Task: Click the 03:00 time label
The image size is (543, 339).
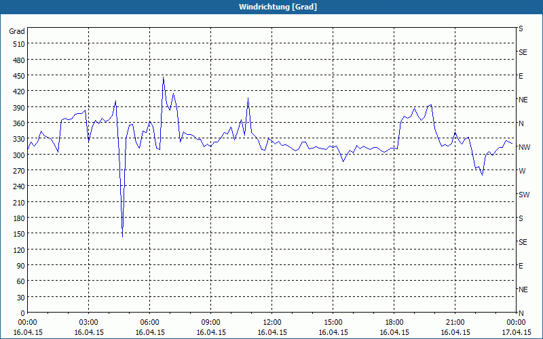Action: (x=89, y=323)
